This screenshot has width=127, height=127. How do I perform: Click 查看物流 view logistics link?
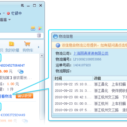6,96
